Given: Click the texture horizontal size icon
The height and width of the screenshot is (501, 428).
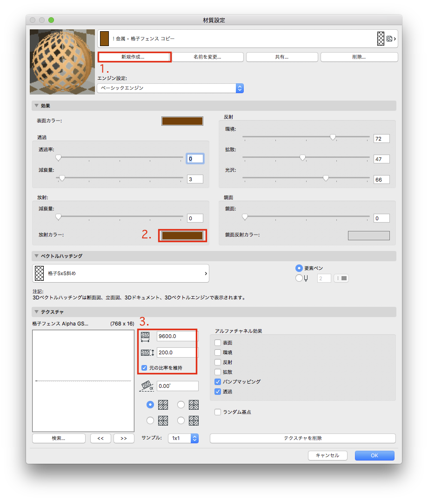Looking at the screenshot, I should 146,337.
